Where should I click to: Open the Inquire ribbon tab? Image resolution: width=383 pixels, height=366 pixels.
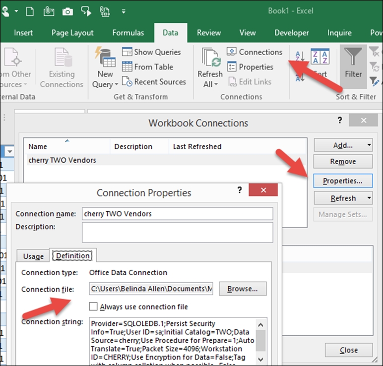(339, 33)
